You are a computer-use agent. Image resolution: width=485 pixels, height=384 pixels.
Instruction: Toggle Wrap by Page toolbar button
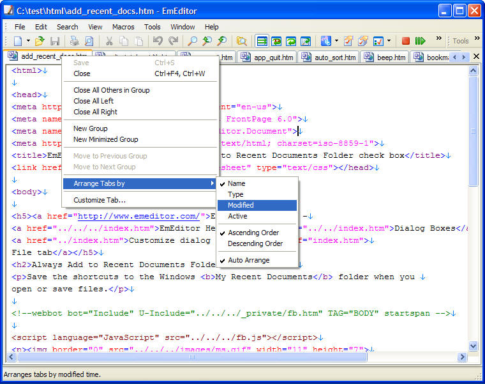(x=306, y=41)
